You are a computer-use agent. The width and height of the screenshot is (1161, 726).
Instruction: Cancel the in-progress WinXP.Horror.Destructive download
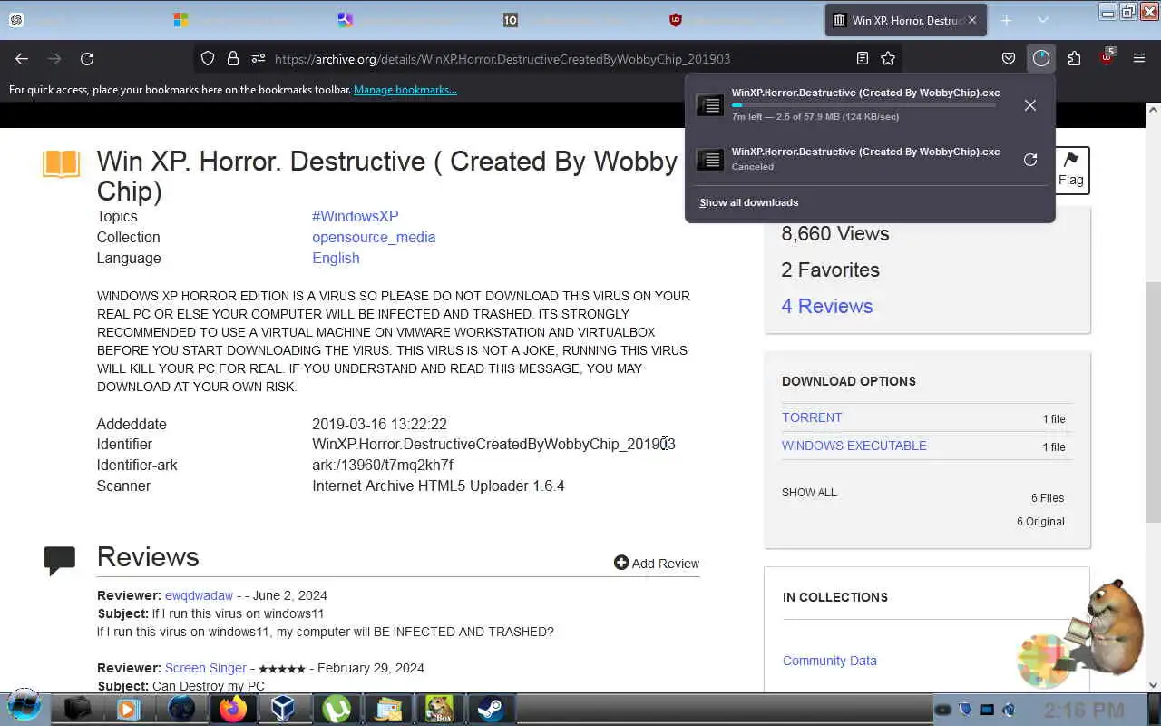click(x=1030, y=105)
